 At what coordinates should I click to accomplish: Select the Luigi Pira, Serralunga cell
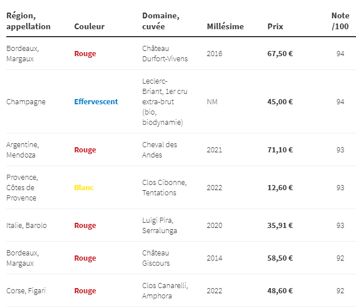click(159, 226)
